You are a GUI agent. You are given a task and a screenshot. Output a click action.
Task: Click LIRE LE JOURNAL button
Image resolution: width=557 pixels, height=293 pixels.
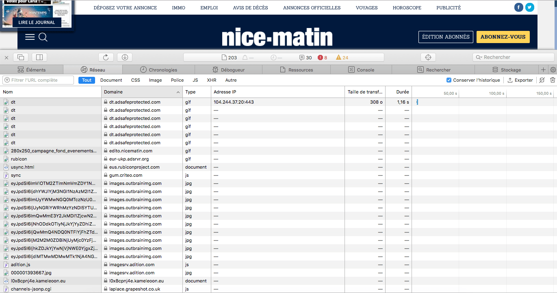[x=37, y=22]
